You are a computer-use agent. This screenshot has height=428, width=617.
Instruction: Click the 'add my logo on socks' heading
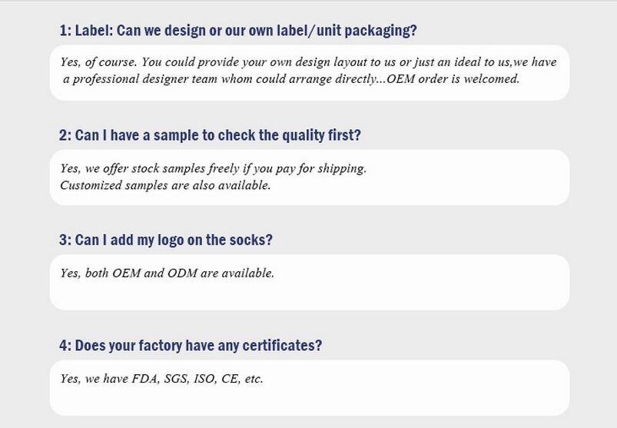coord(166,240)
